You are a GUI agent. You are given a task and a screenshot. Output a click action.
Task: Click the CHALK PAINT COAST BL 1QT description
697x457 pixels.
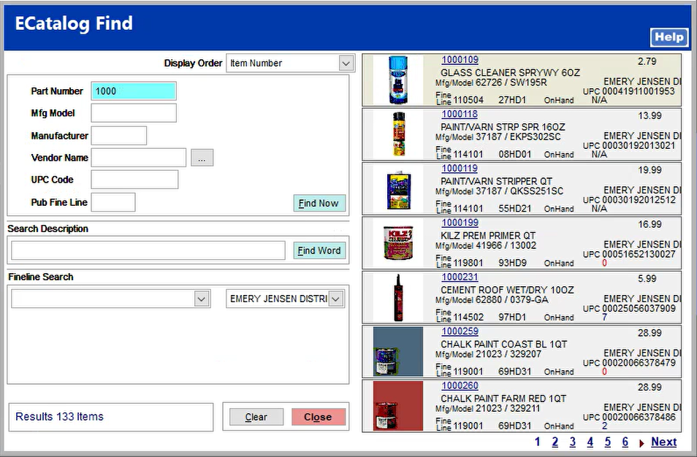(x=504, y=344)
